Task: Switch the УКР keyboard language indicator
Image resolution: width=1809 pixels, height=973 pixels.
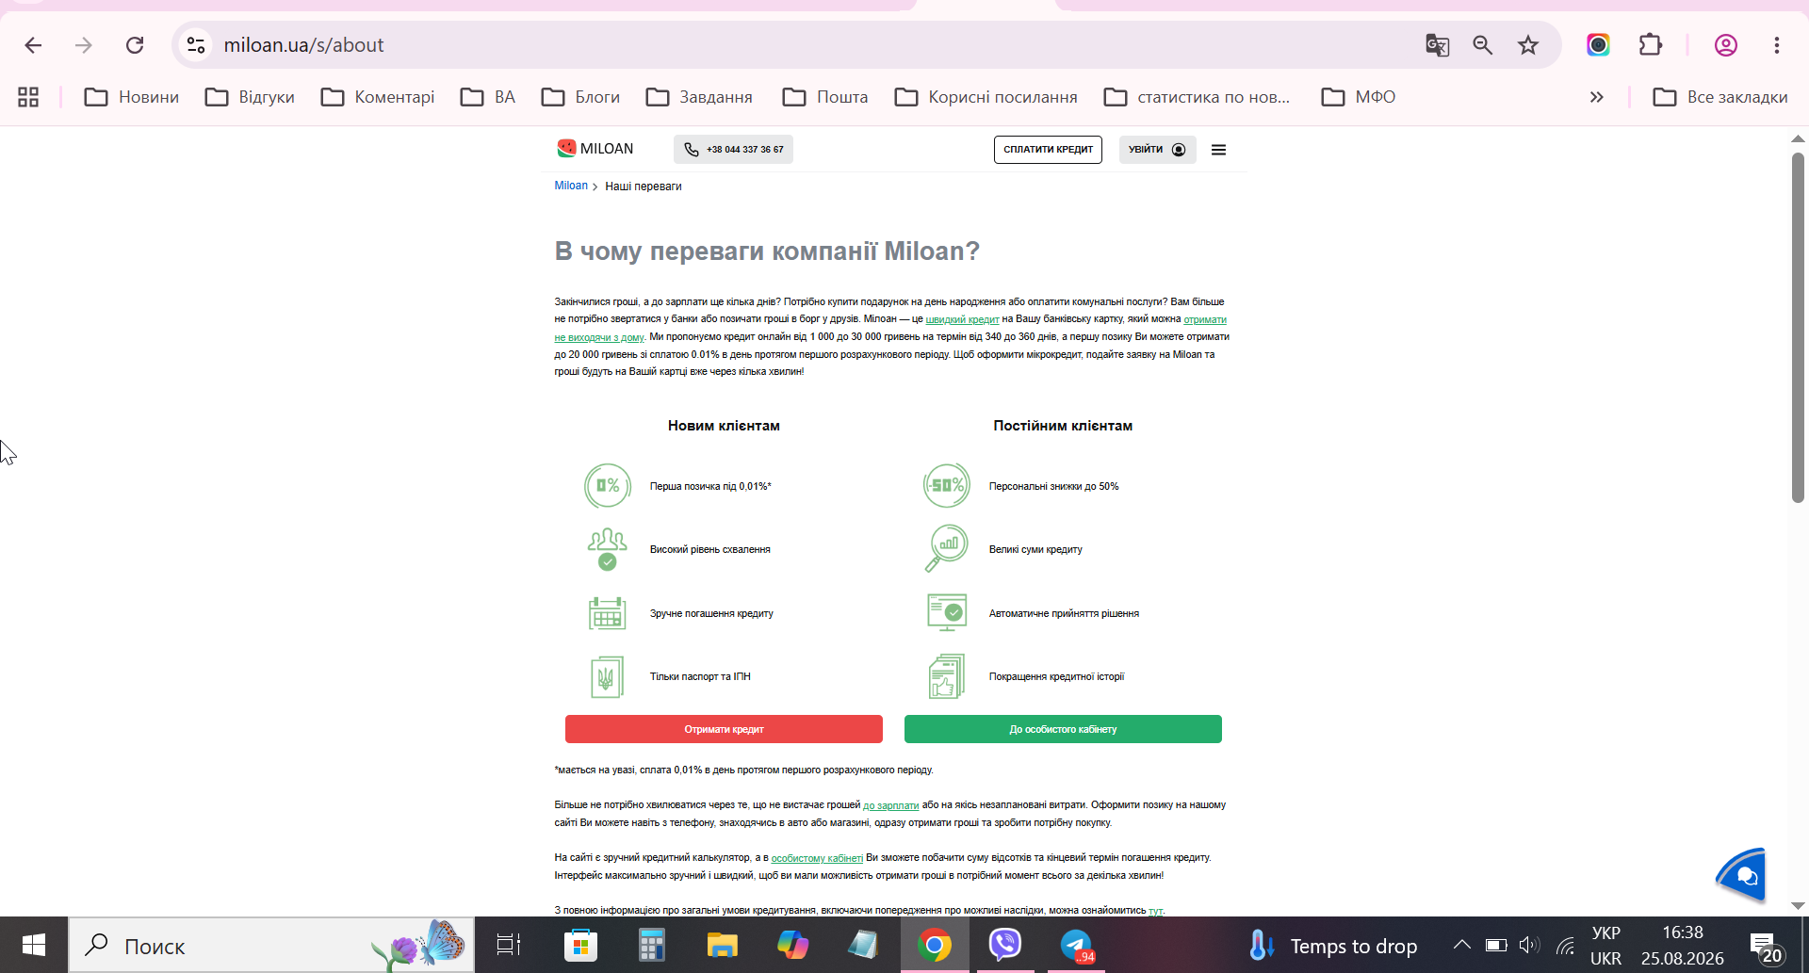Action: (x=1606, y=946)
